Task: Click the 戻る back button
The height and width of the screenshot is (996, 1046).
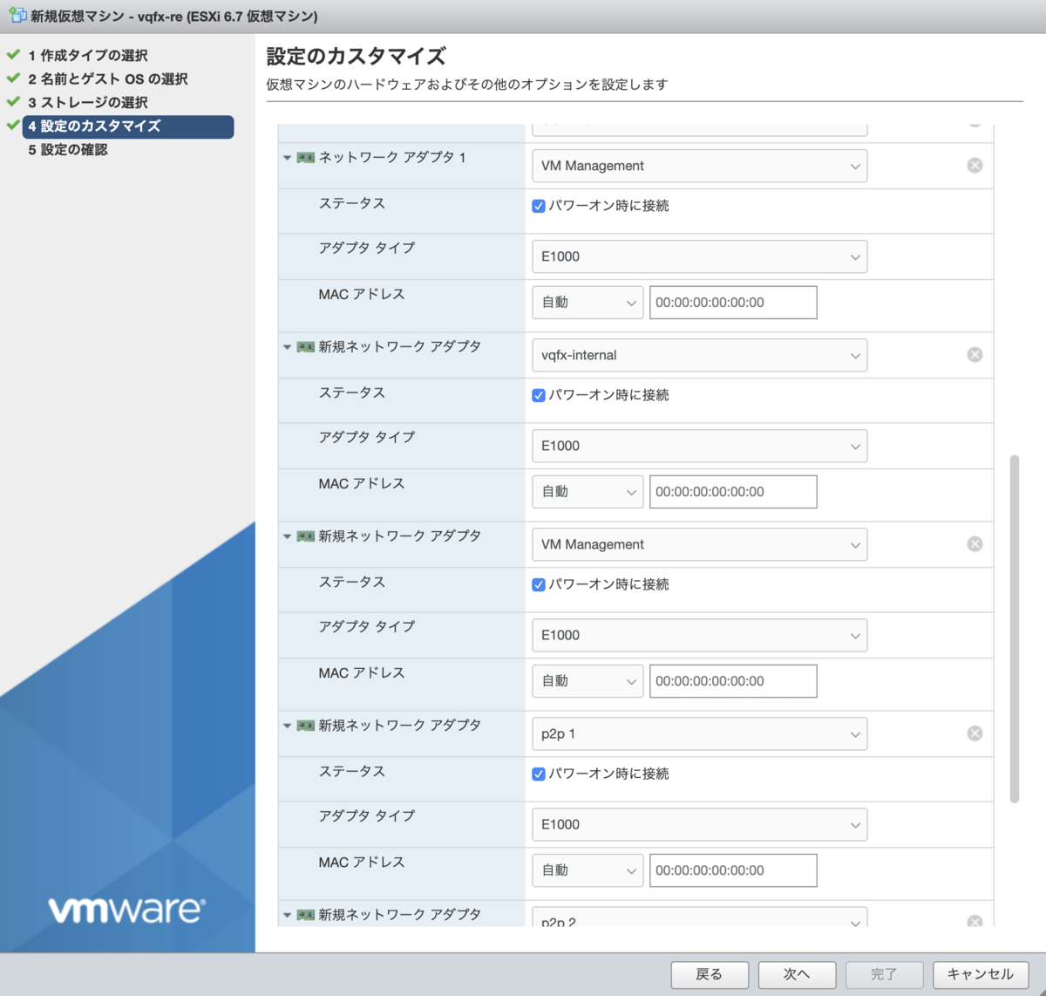Action: 710,974
